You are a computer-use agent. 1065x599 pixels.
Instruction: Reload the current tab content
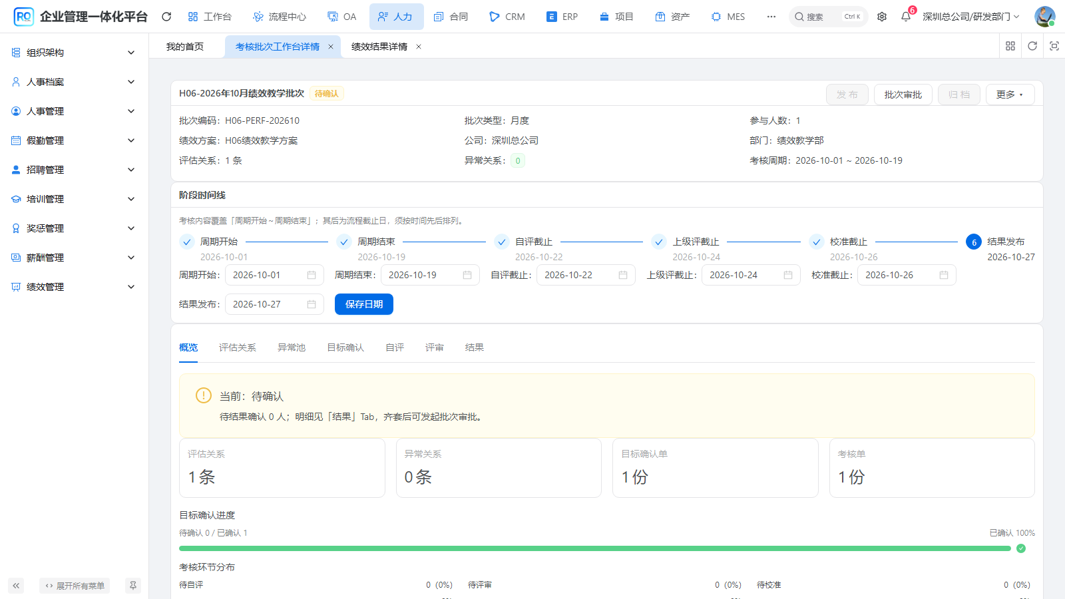point(1032,46)
